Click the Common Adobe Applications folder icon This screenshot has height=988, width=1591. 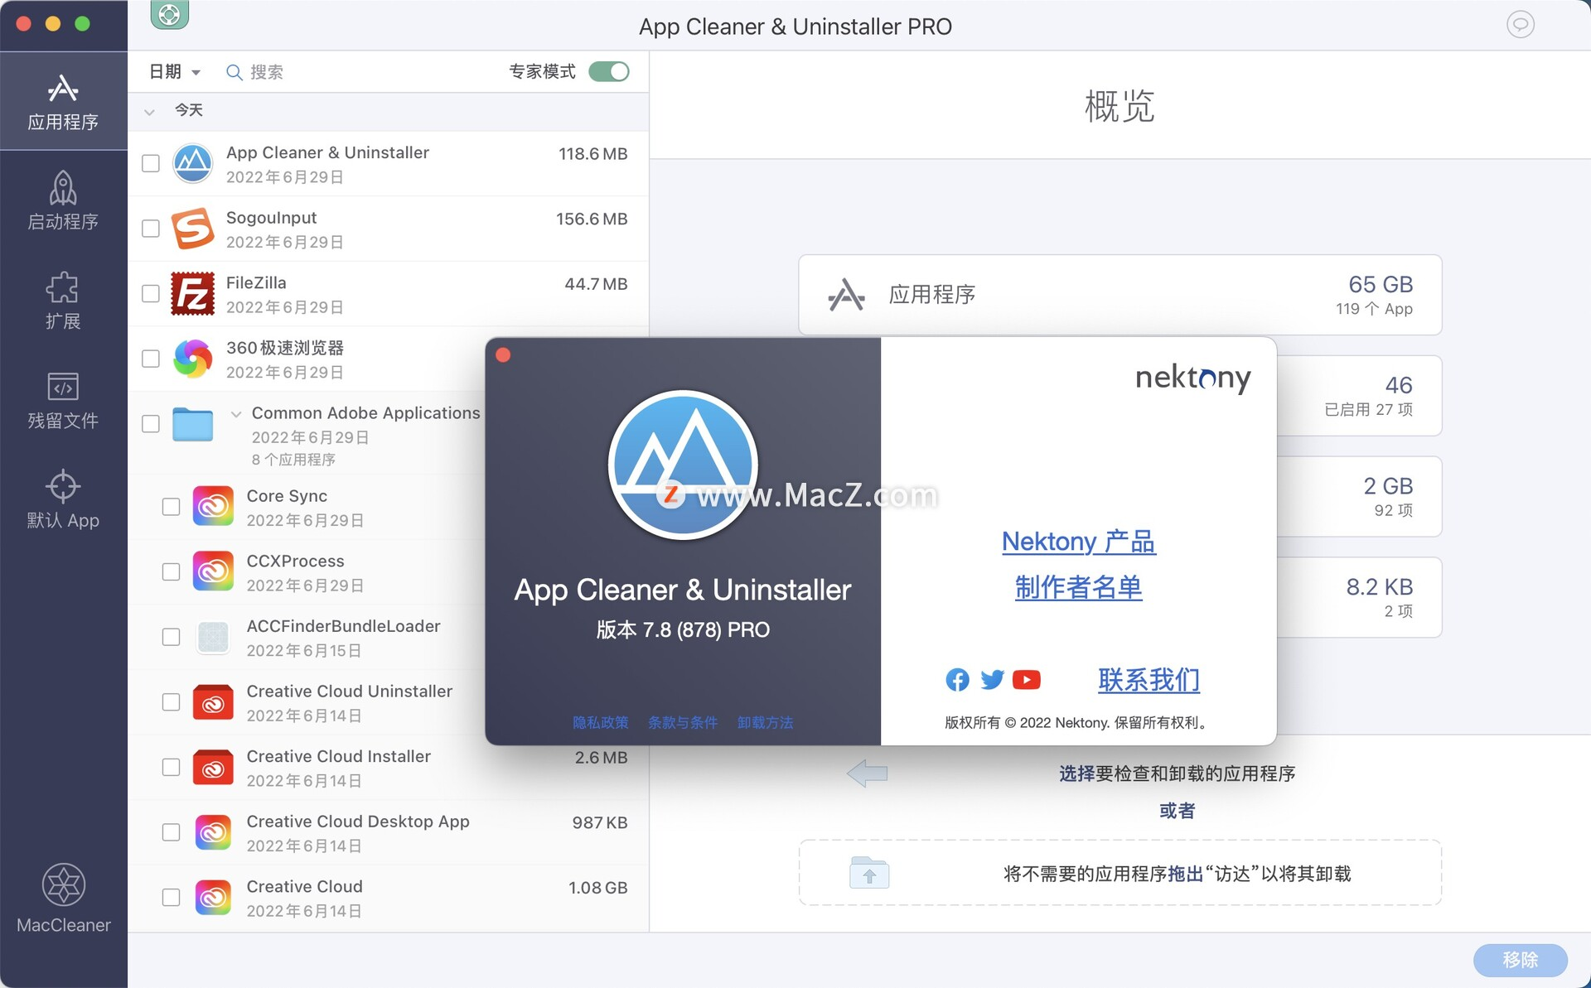pos(193,424)
